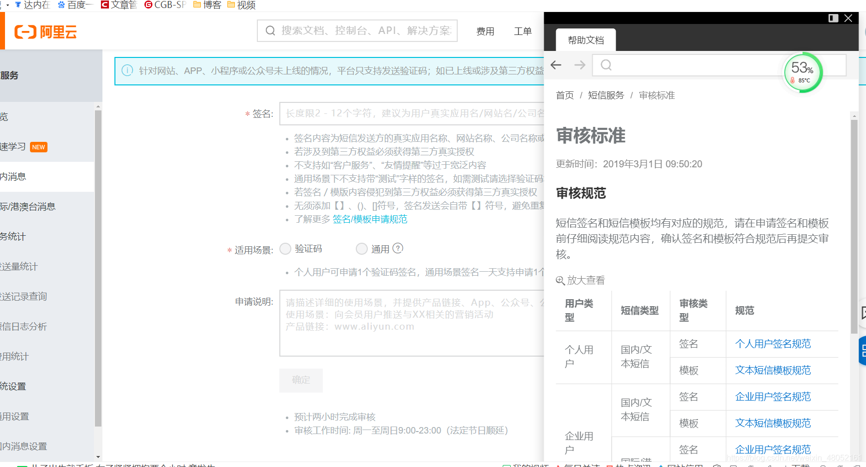Click the sidebar scroll up arrow
This screenshot has height=467, width=866.
(98, 106)
